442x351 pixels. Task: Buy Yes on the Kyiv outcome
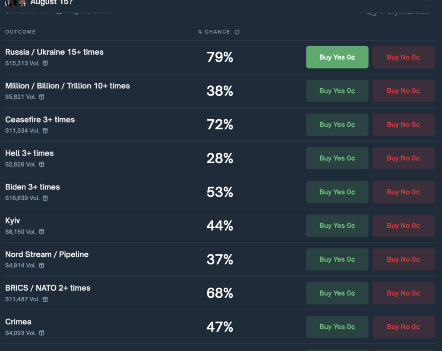click(337, 226)
